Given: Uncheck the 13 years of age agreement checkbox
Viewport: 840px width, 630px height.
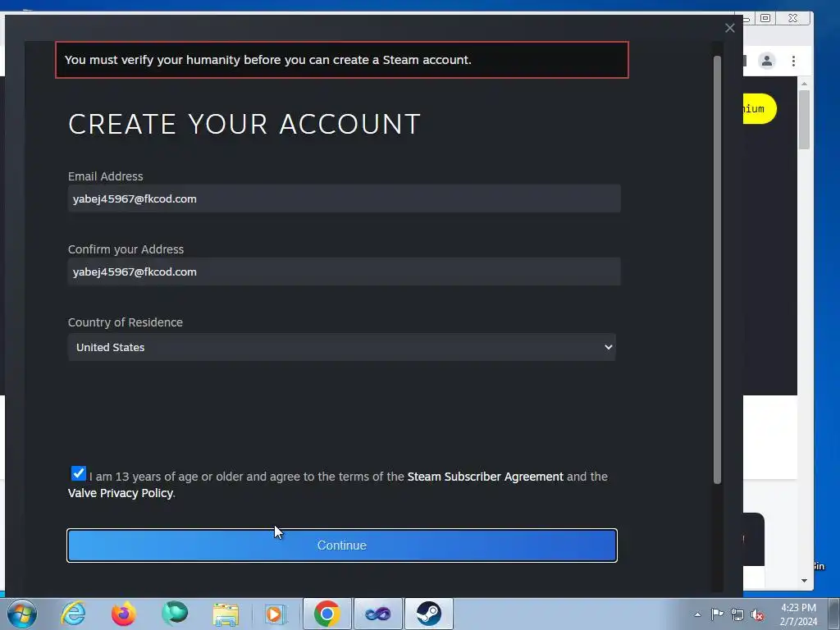Looking at the screenshot, I should 78,473.
